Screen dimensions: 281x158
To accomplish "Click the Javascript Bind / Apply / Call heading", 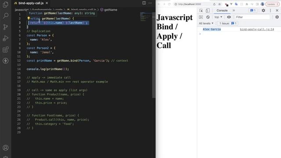I will pyautogui.click(x=175, y=31).
